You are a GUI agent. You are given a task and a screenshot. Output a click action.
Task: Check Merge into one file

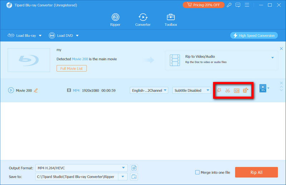click(x=197, y=172)
